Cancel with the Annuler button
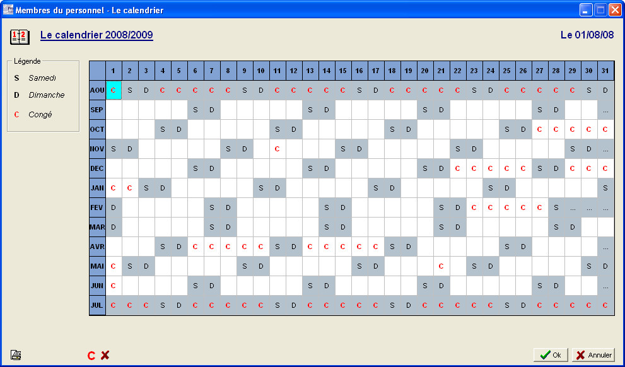 [593, 354]
